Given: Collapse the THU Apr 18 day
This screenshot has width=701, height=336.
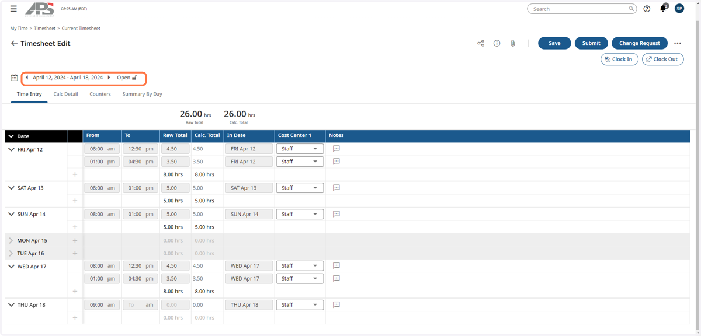Looking at the screenshot, I should point(11,304).
